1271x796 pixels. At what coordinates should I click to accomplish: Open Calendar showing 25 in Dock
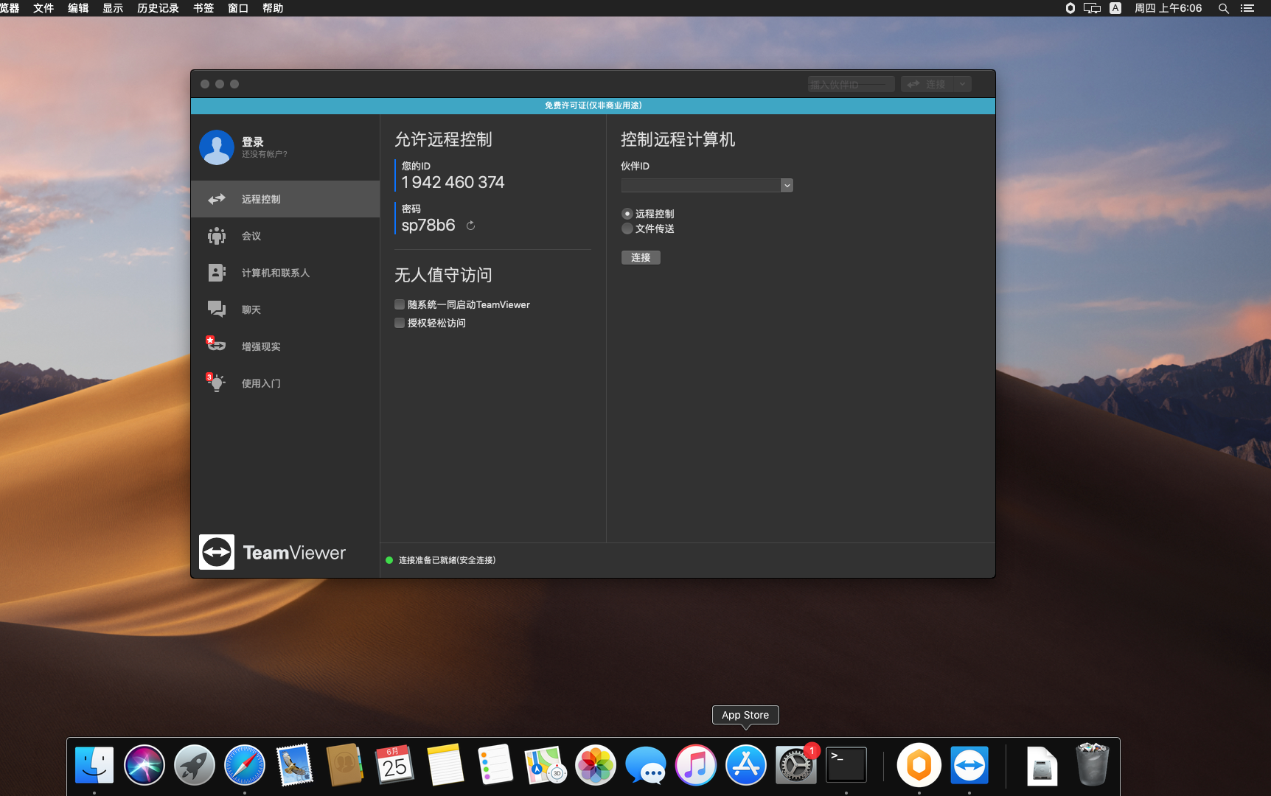395,765
